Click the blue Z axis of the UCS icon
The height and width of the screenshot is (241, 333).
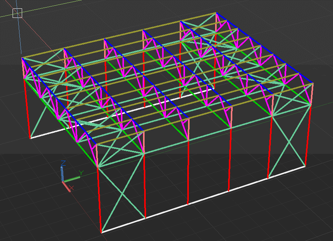62,174
